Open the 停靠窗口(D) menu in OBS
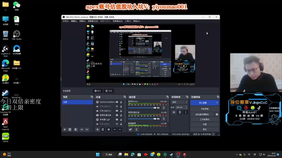The height and width of the screenshot is (158, 282). tap(93, 21)
